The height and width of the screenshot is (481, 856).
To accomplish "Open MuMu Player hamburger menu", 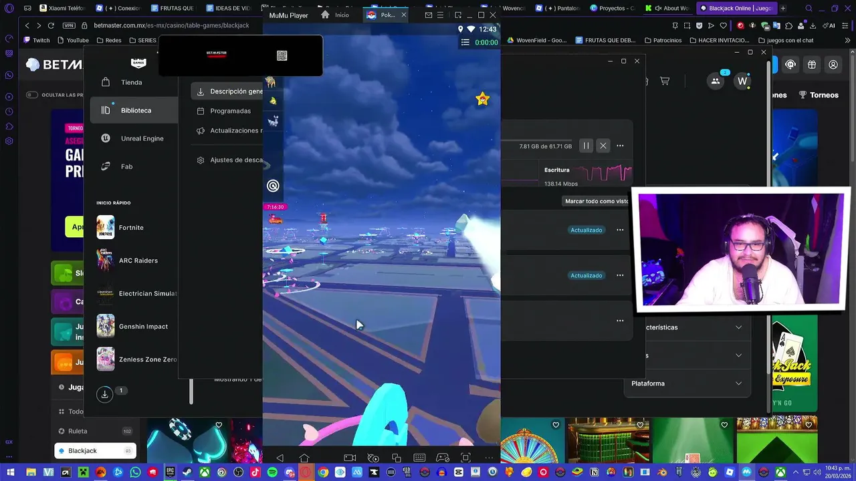I will click(x=440, y=15).
